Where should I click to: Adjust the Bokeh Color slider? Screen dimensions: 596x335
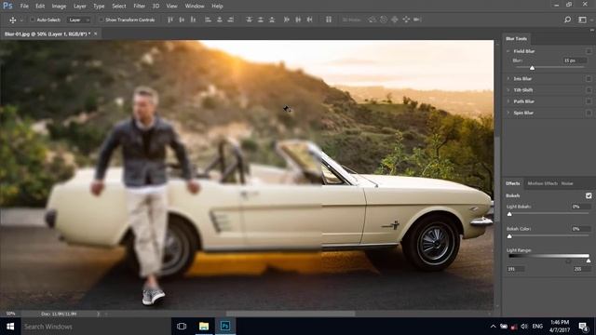tap(509, 236)
